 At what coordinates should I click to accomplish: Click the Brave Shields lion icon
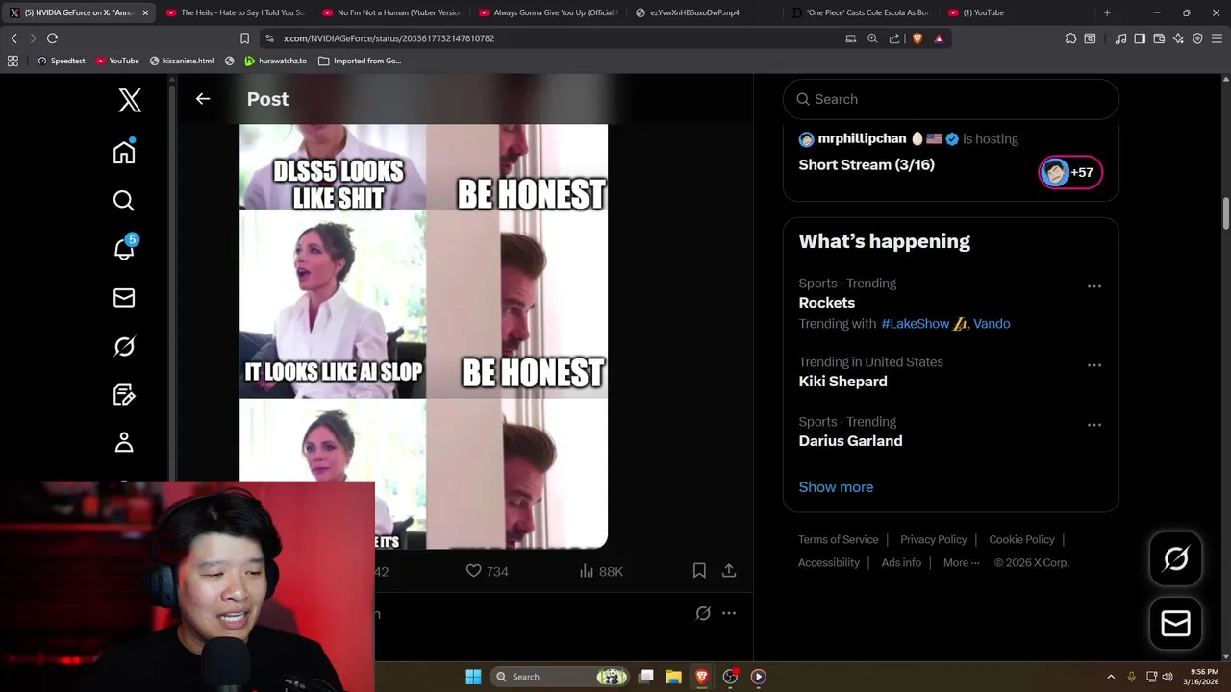[x=917, y=38]
